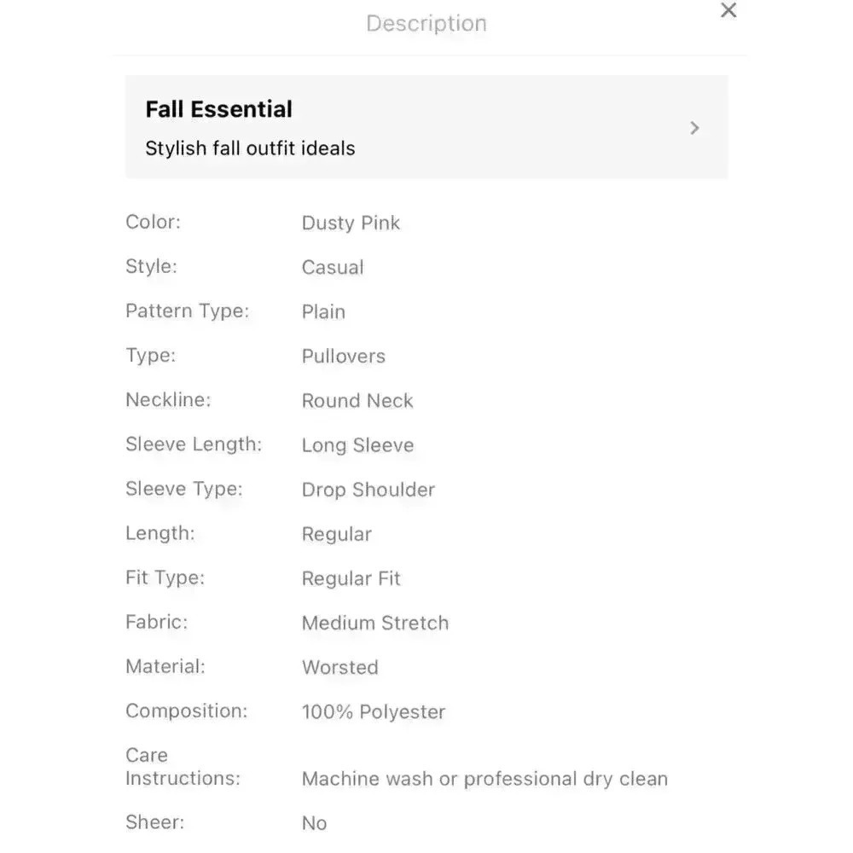
Task: Tap the Fall Essential banner title
Action: point(218,109)
